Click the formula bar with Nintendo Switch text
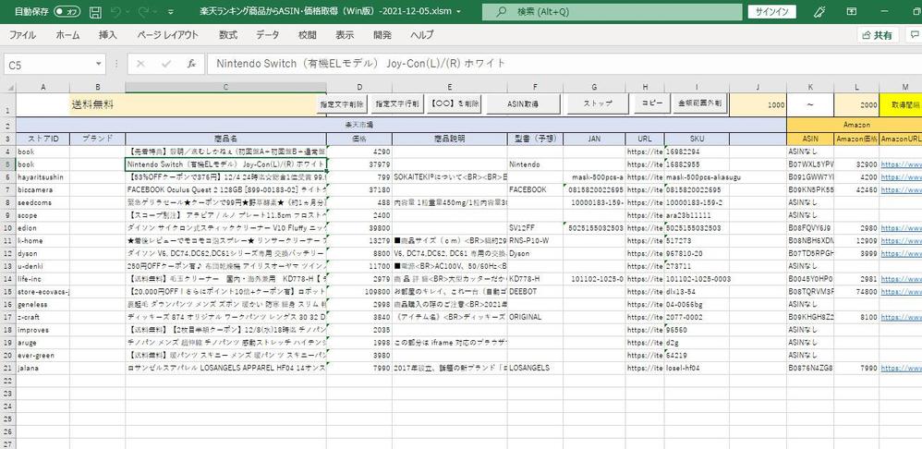This screenshot has width=922, height=449. point(564,64)
